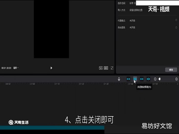Toggle preview axis icon in timeline toolbar

(x=148, y=79)
